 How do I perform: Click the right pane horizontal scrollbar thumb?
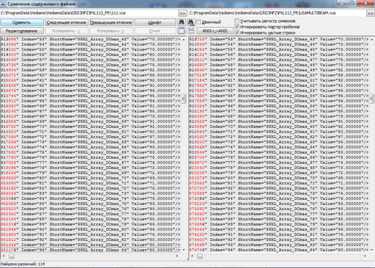pyautogui.click(x=200, y=256)
